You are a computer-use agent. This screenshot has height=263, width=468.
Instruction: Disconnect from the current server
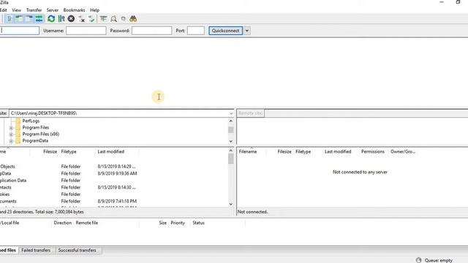point(81,19)
